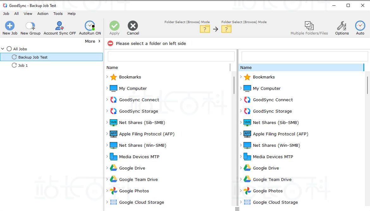Click the left Win-SMB Net Shares icon

pyautogui.click(x=114, y=145)
